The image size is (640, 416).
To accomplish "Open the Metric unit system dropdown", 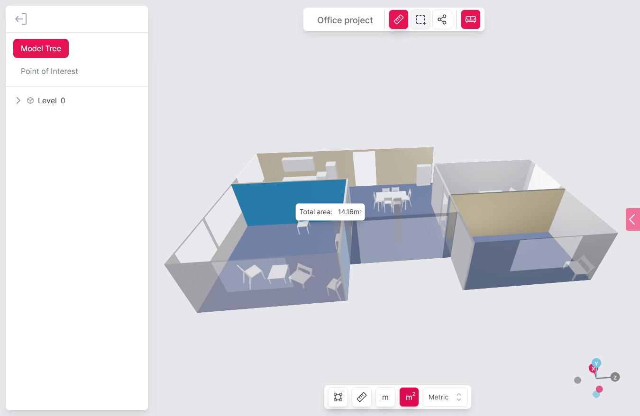I will (444, 397).
